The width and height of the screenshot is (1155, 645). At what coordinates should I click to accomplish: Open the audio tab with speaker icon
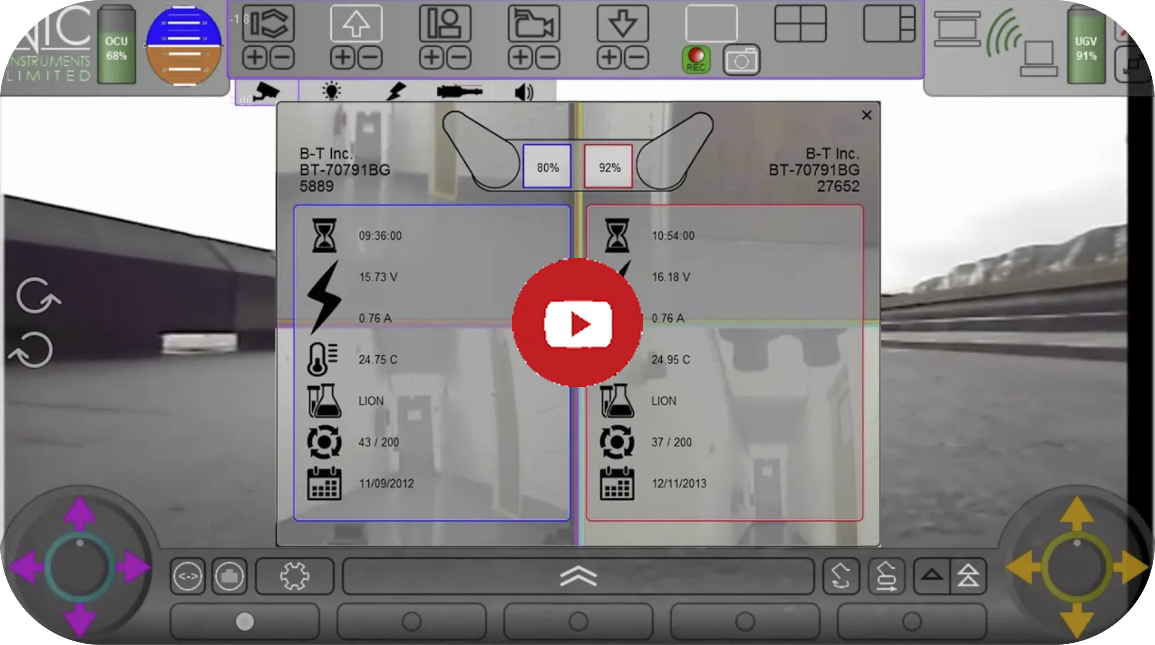click(x=524, y=92)
